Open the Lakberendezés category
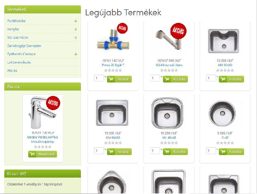The width and height of the screenshot is (257, 194). [x=19, y=62]
